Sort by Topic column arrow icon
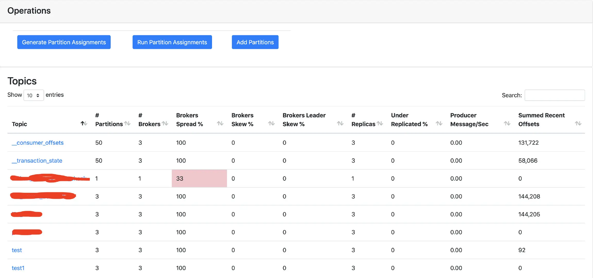This screenshot has height=278, width=593. point(84,124)
